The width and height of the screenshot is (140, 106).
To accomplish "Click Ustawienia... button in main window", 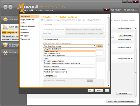I will pos(124,94).
